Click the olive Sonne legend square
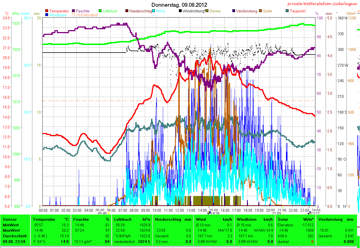The width and height of the screenshot is (360, 248). [207, 11]
